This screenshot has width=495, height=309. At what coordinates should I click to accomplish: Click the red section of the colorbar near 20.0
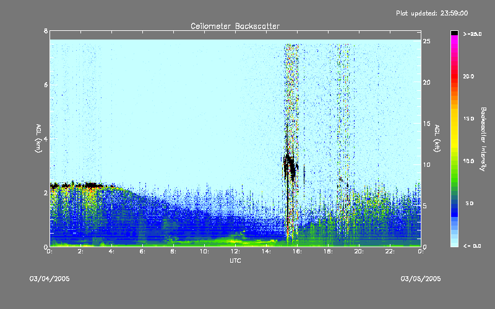454,75
